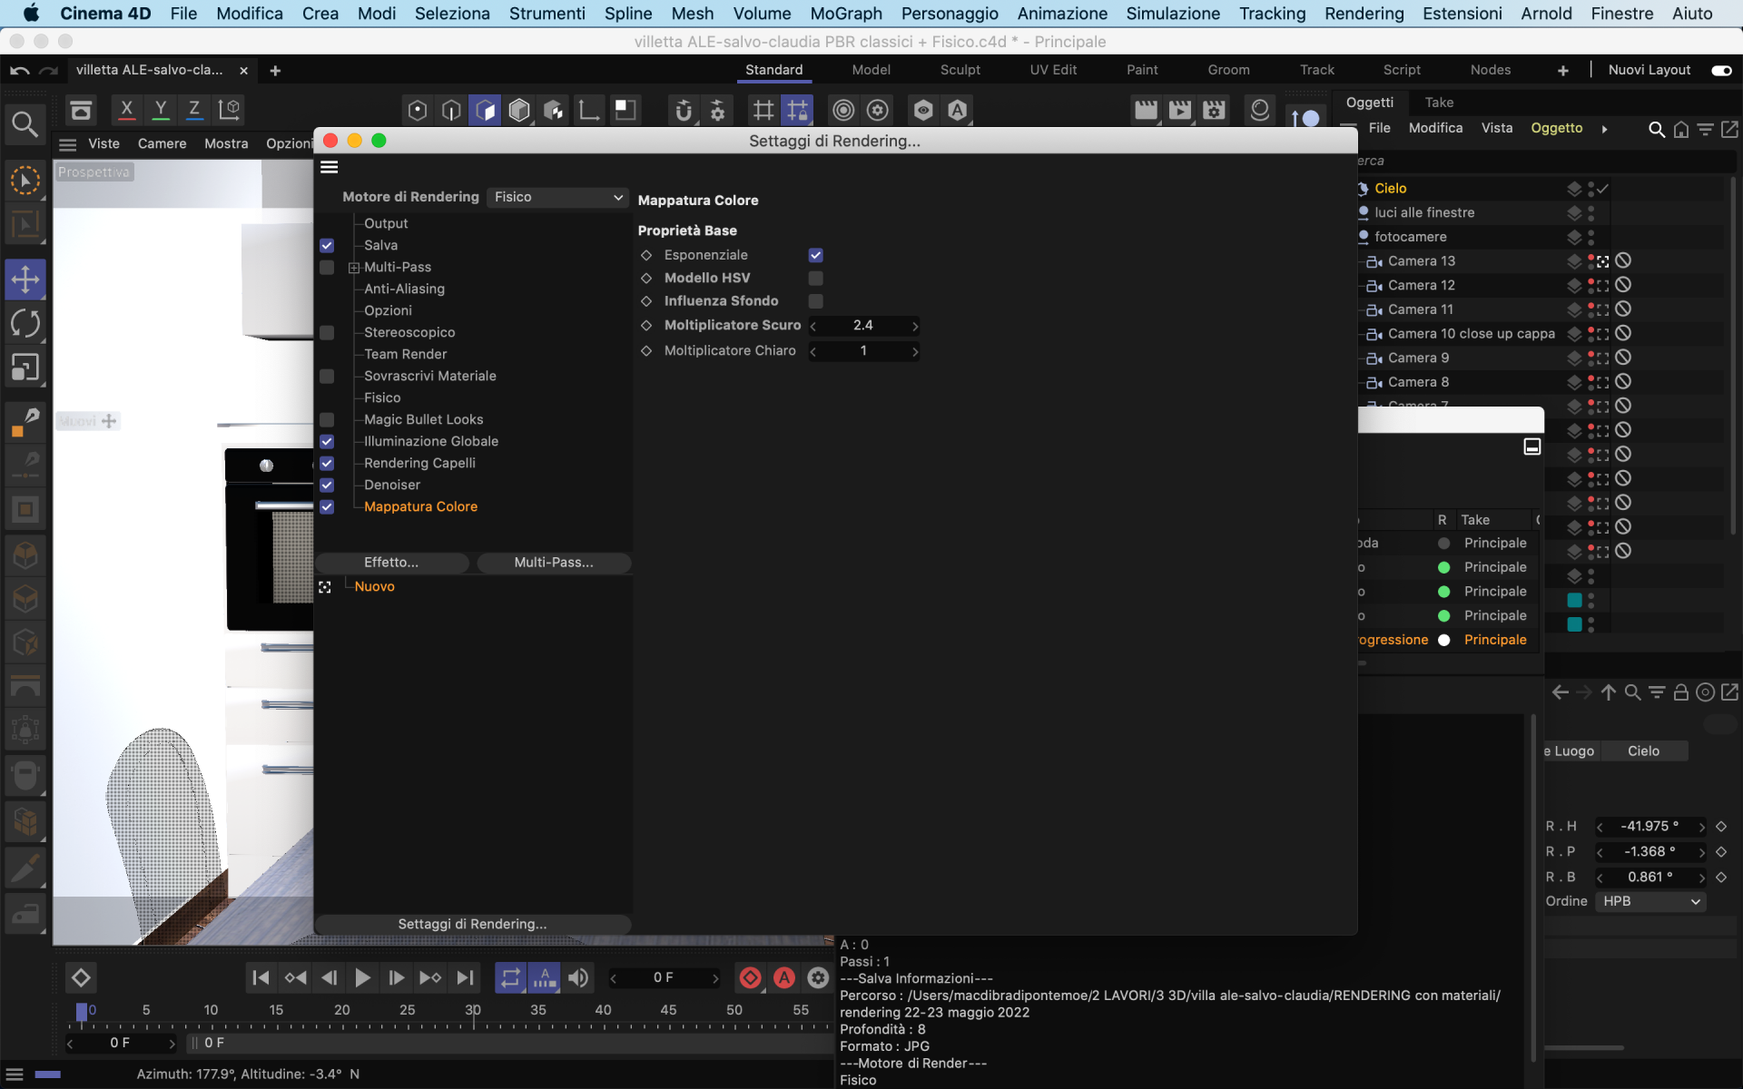Viewport: 1743px width, 1089px height.
Task: Click the Multi-Pass... button
Action: pyautogui.click(x=554, y=562)
